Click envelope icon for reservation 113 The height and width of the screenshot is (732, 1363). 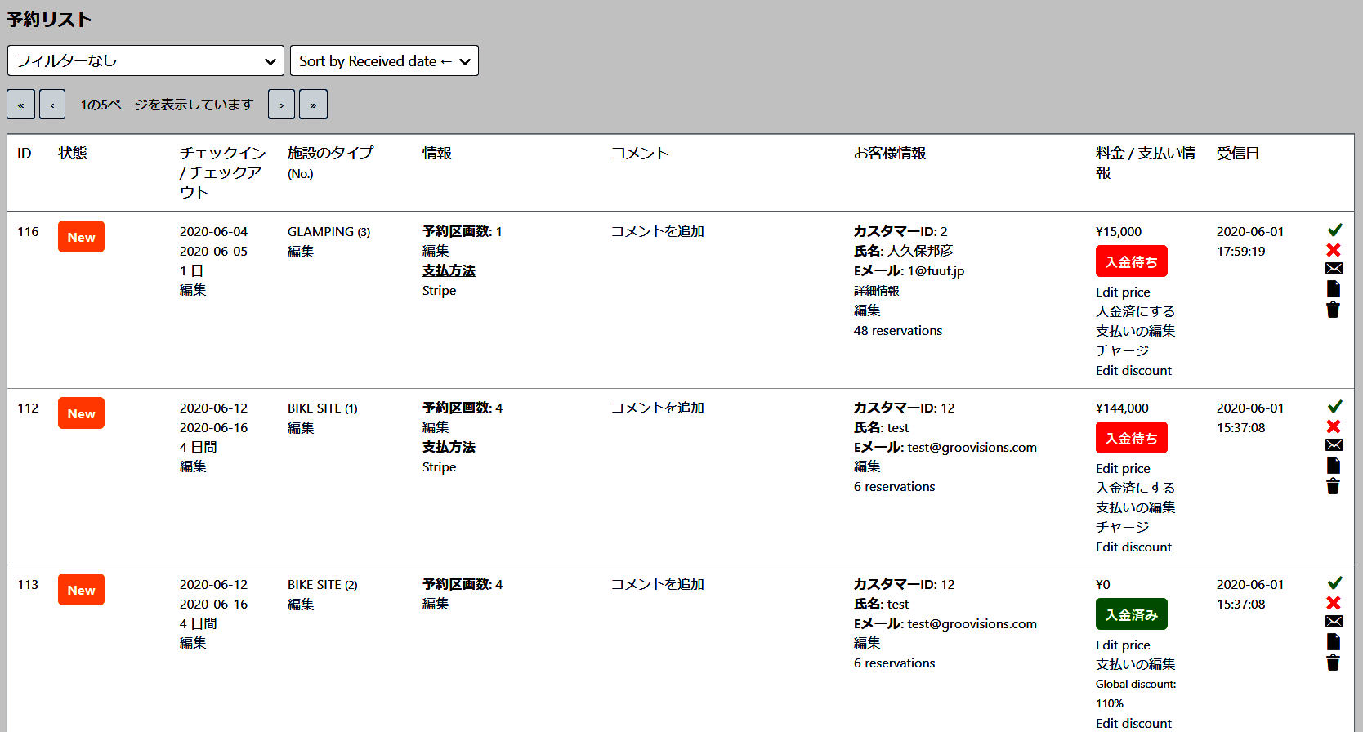tap(1334, 622)
